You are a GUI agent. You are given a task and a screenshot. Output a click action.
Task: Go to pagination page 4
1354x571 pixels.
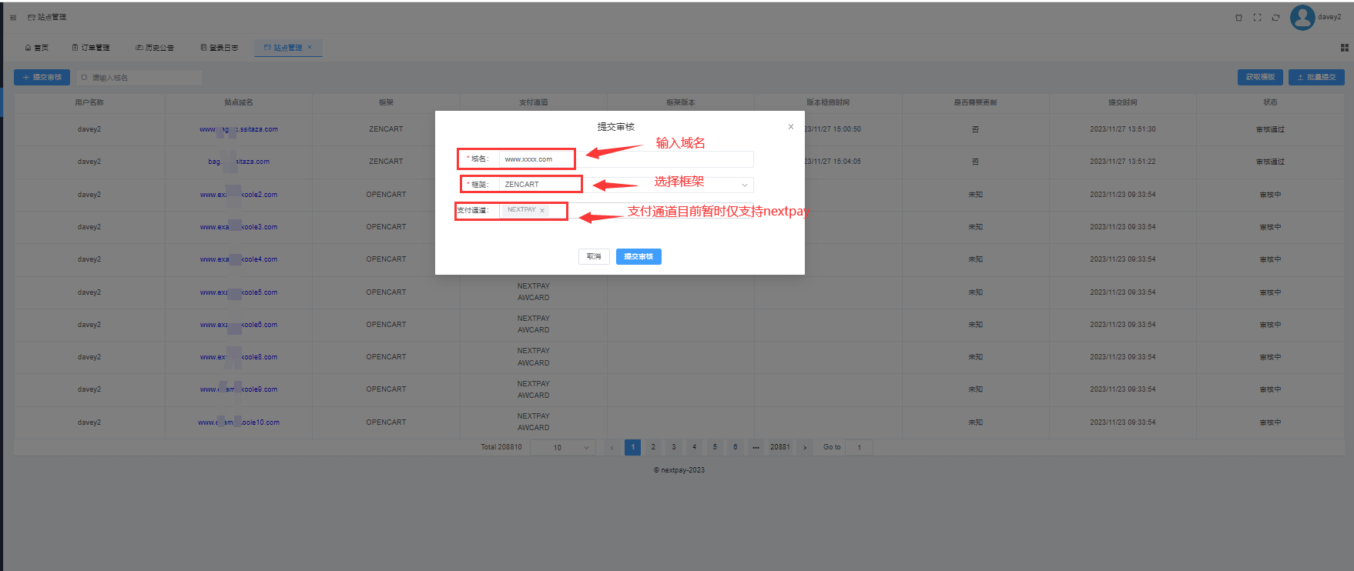[694, 447]
